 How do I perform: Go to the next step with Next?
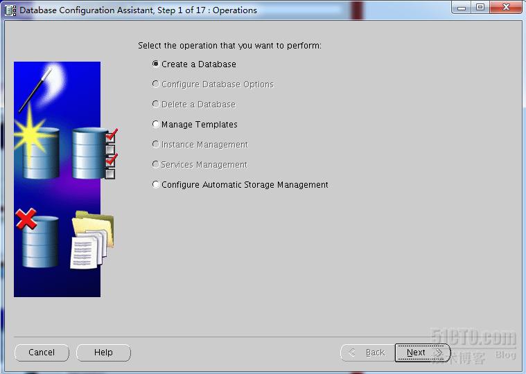(x=422, y=353)
